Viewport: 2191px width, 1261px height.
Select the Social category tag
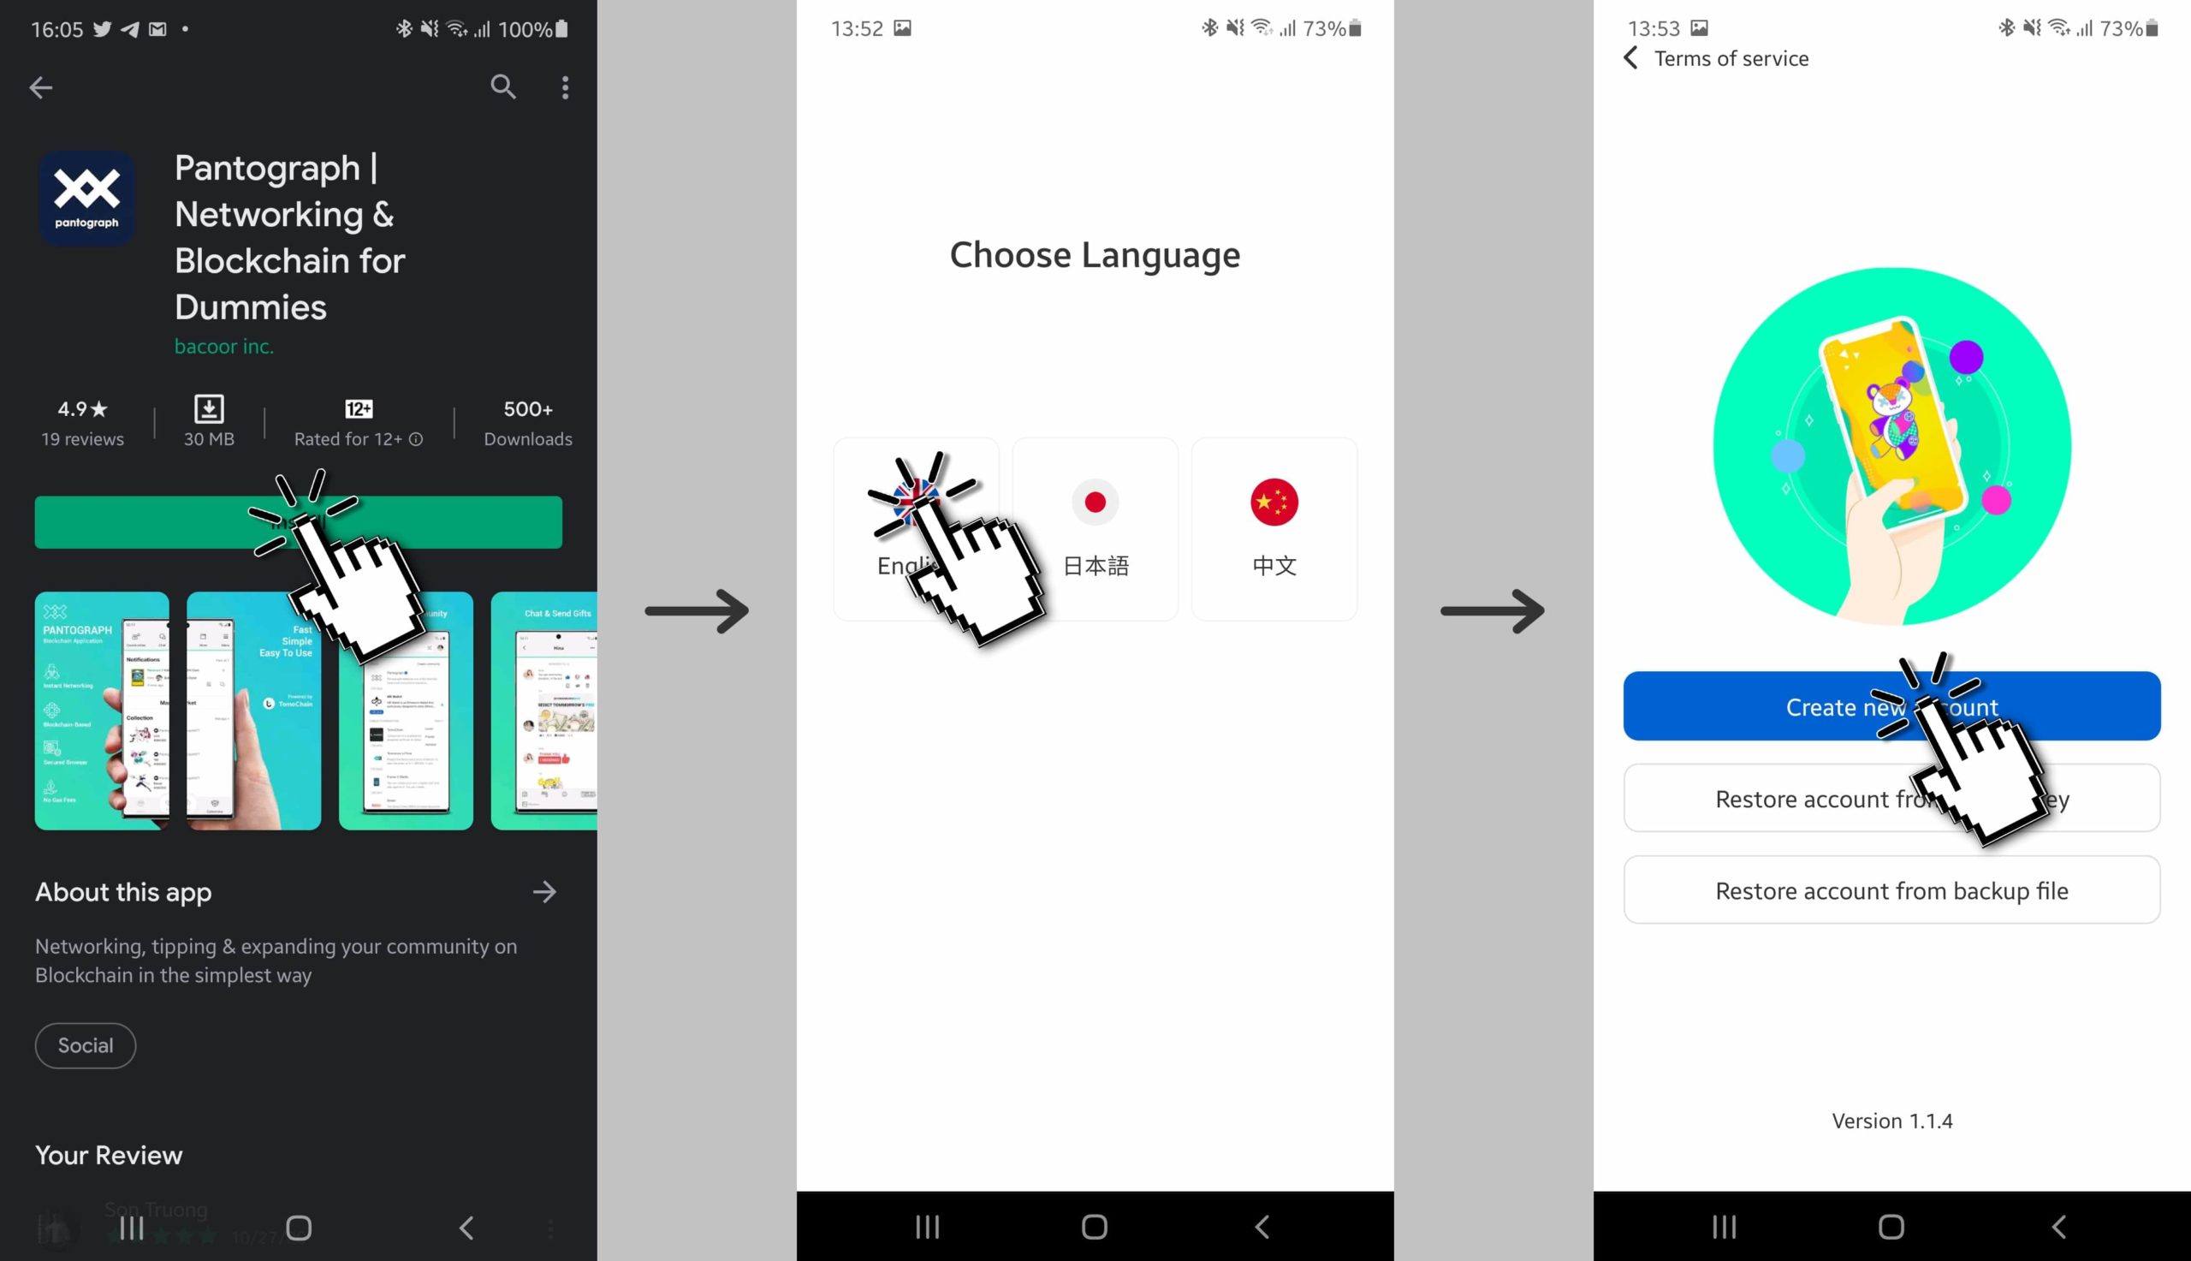[84, 1044]
